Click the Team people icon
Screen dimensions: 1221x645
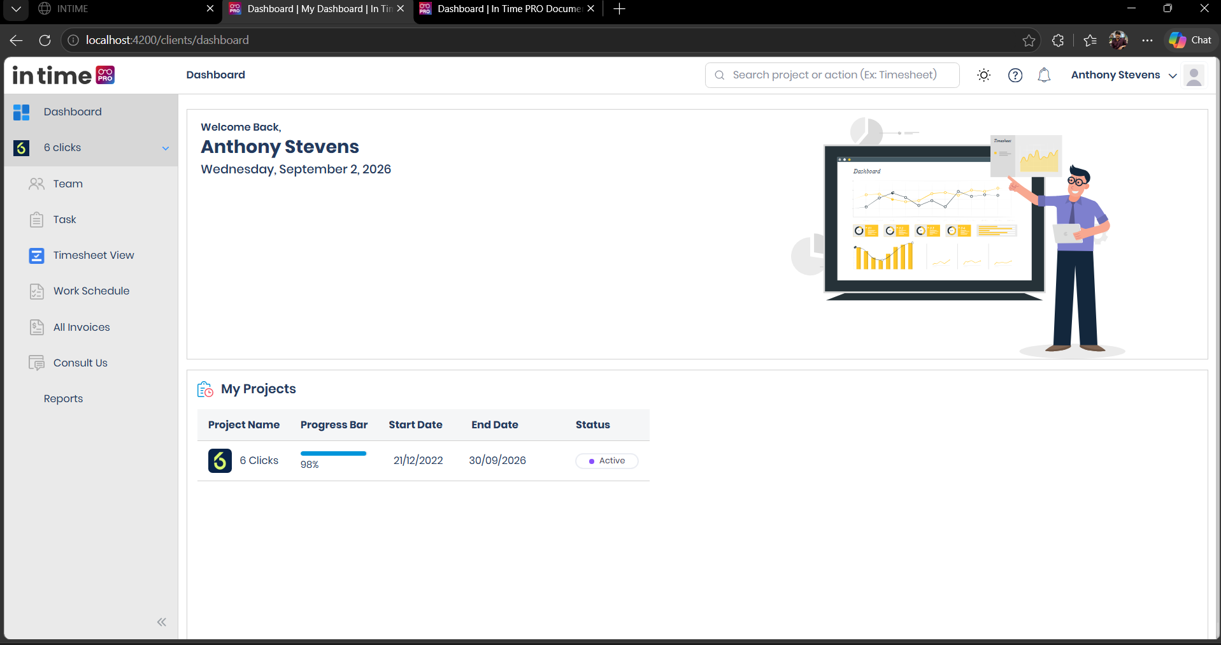point(37,184)
